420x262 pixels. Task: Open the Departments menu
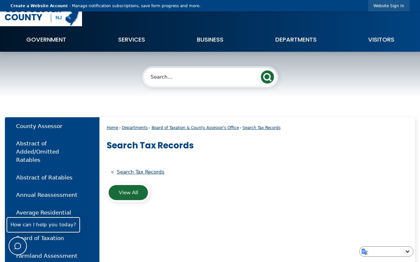point(296,40)
